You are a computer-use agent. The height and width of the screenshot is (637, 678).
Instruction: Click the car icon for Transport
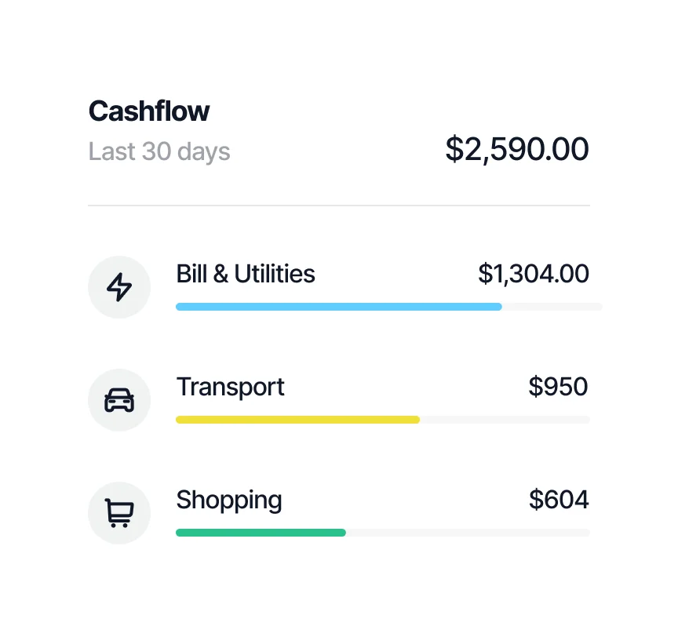pyautogui.click(x=119, y=400)
